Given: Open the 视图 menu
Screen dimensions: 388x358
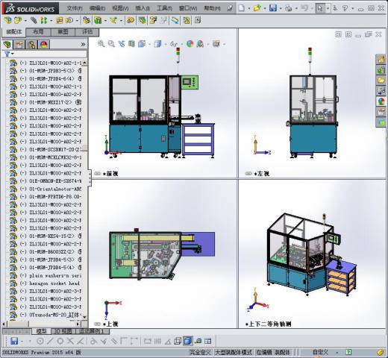Looking at the screenshot, I should click(120, 8).
